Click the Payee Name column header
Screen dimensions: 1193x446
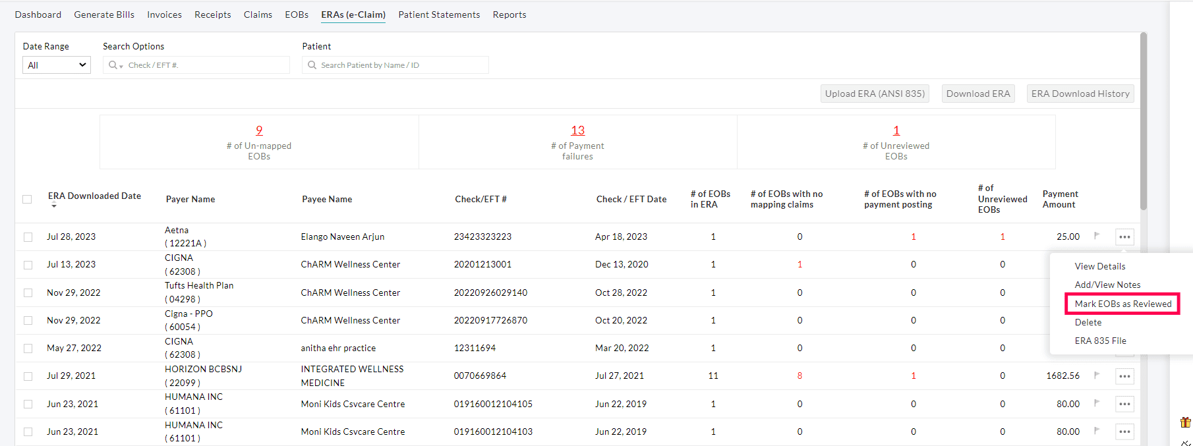[327, 199]
